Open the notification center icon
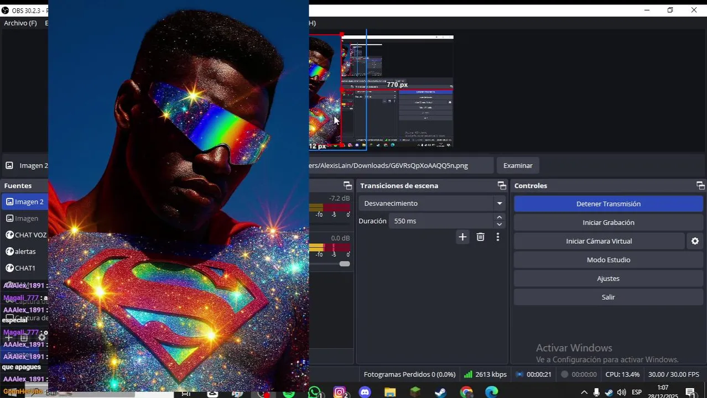This screenshot has height=398, width=707. 690,392
